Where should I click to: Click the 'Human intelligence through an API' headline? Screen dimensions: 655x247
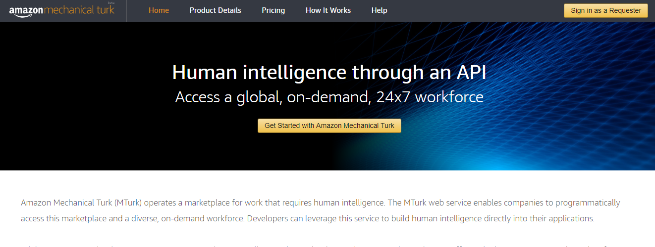point(329,73)
